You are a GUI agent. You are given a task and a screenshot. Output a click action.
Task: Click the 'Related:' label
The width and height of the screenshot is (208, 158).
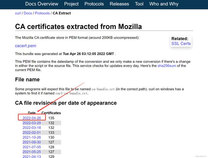point(180,39)
